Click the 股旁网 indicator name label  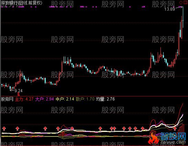pyautogui.click(x=7, y=99)
